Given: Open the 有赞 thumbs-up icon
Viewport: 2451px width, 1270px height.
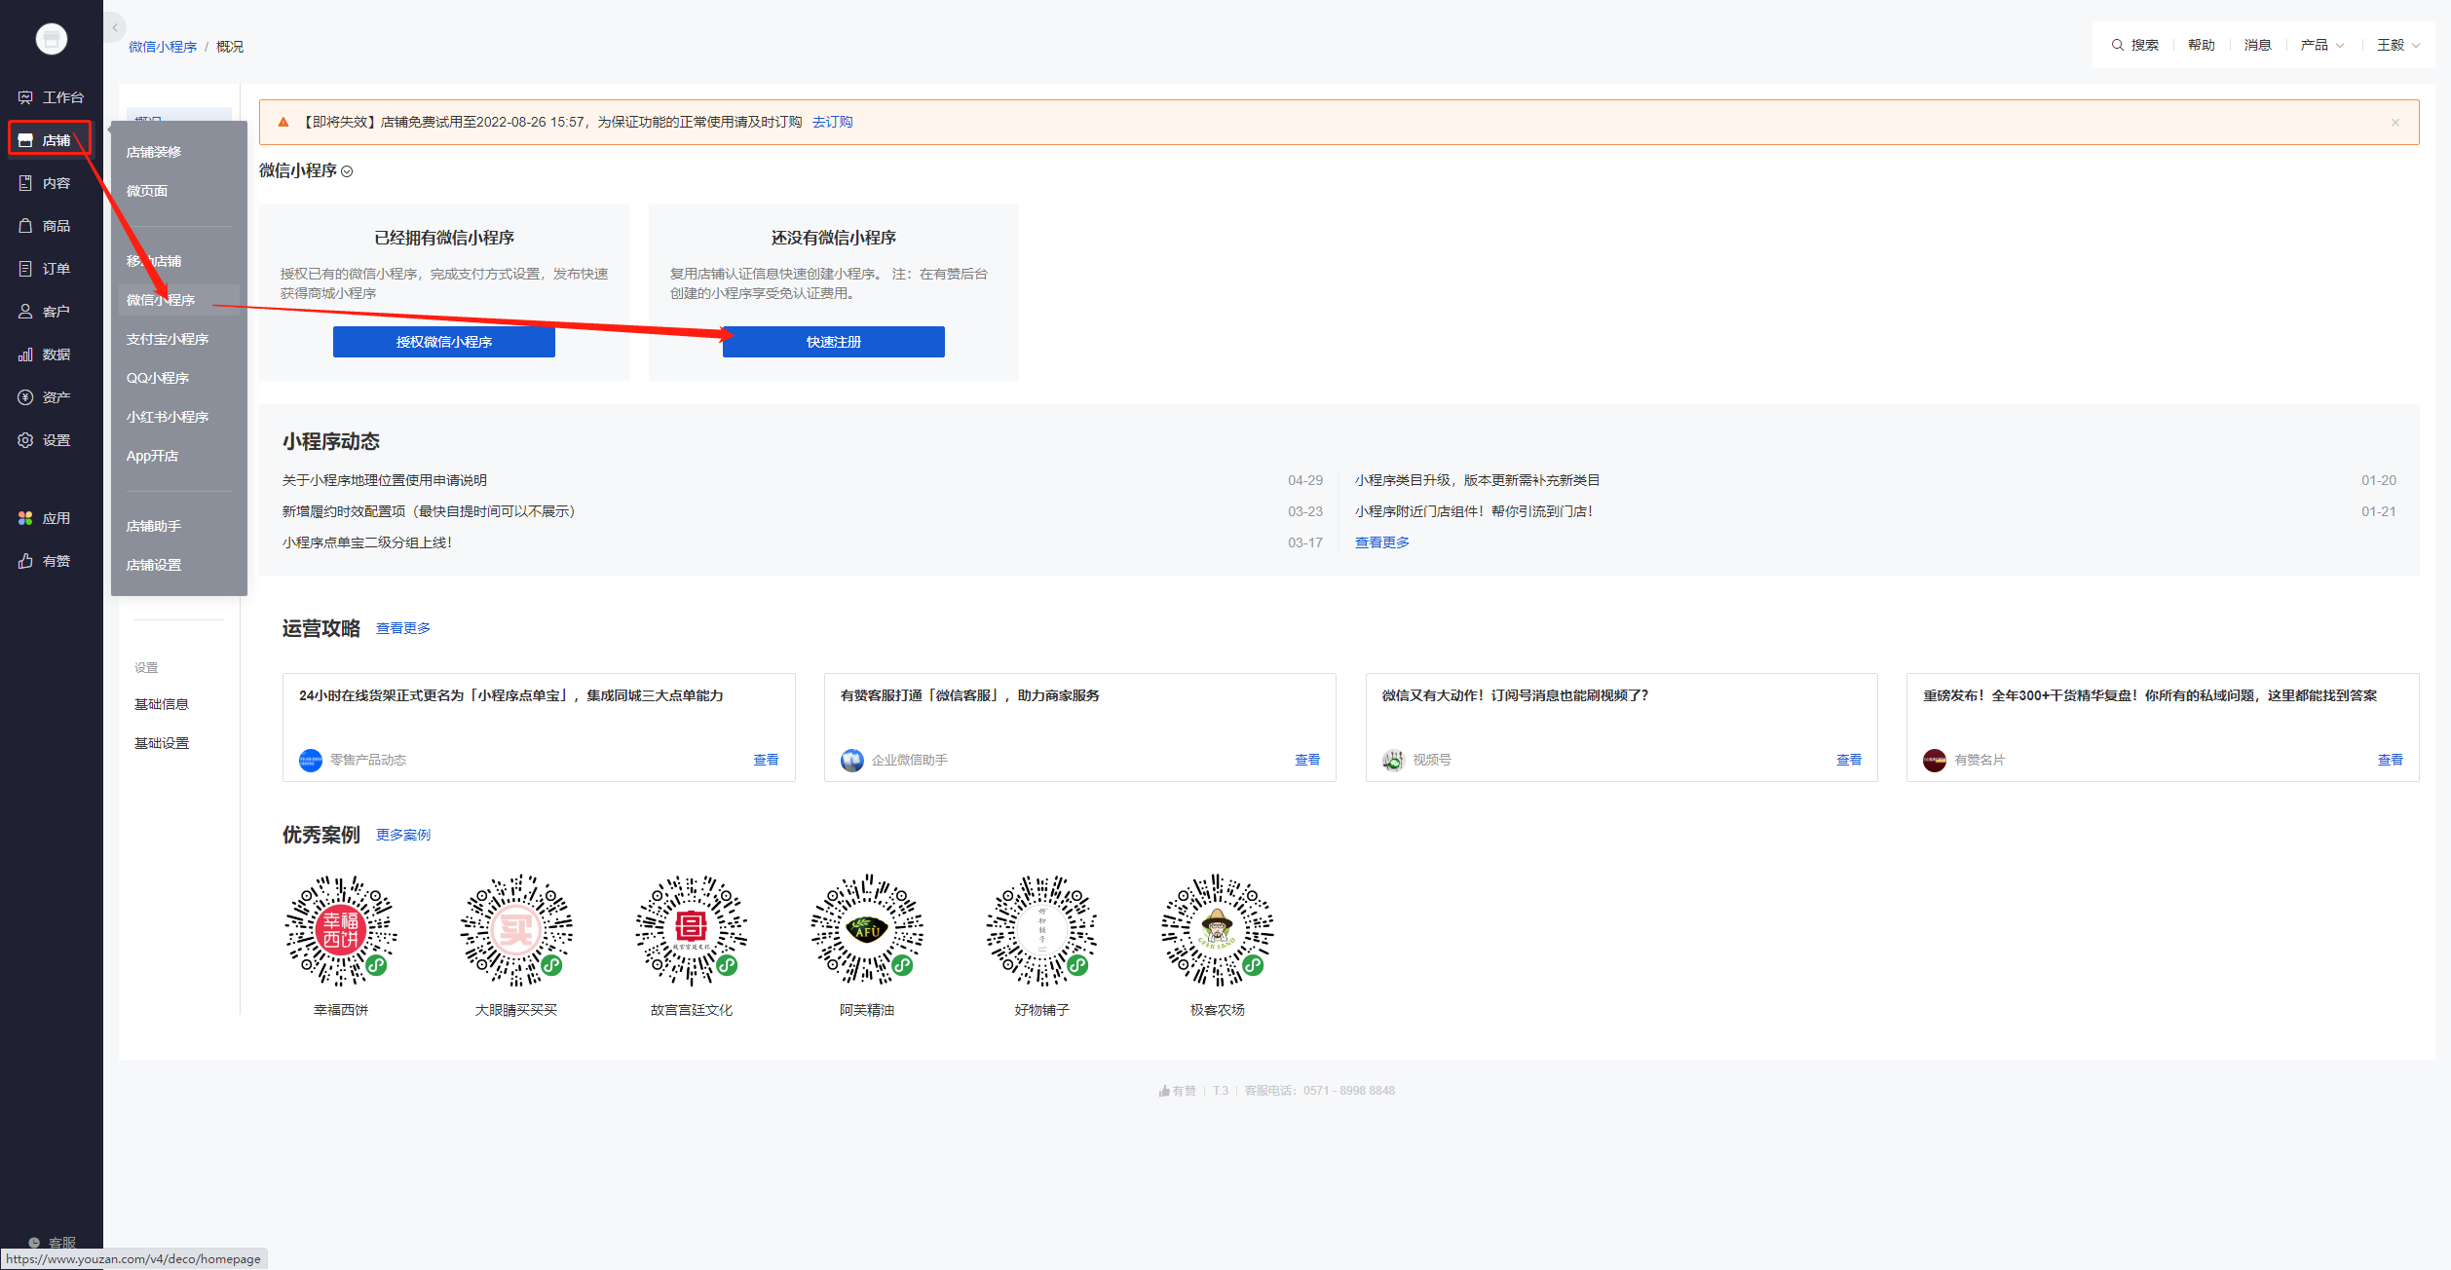Looking at the screenshot, I should [25, 561].
